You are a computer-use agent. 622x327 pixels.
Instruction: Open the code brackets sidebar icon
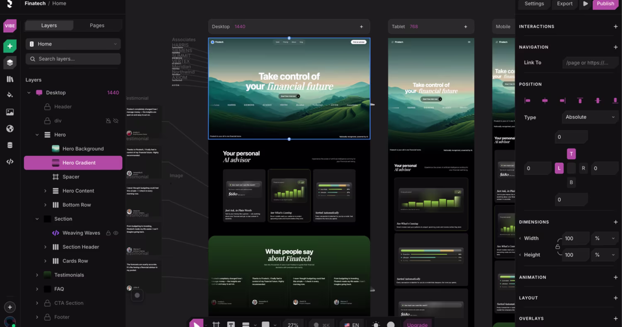[x=10, y=161]
